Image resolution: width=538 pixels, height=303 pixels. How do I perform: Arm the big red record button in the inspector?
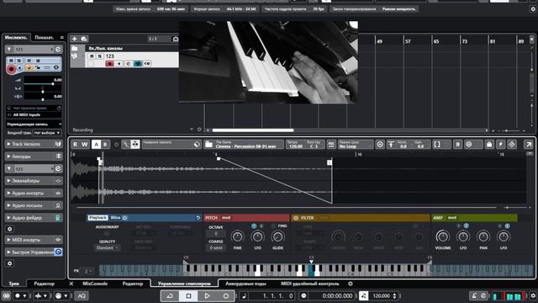pyautogui.click(x=11, y=69)
